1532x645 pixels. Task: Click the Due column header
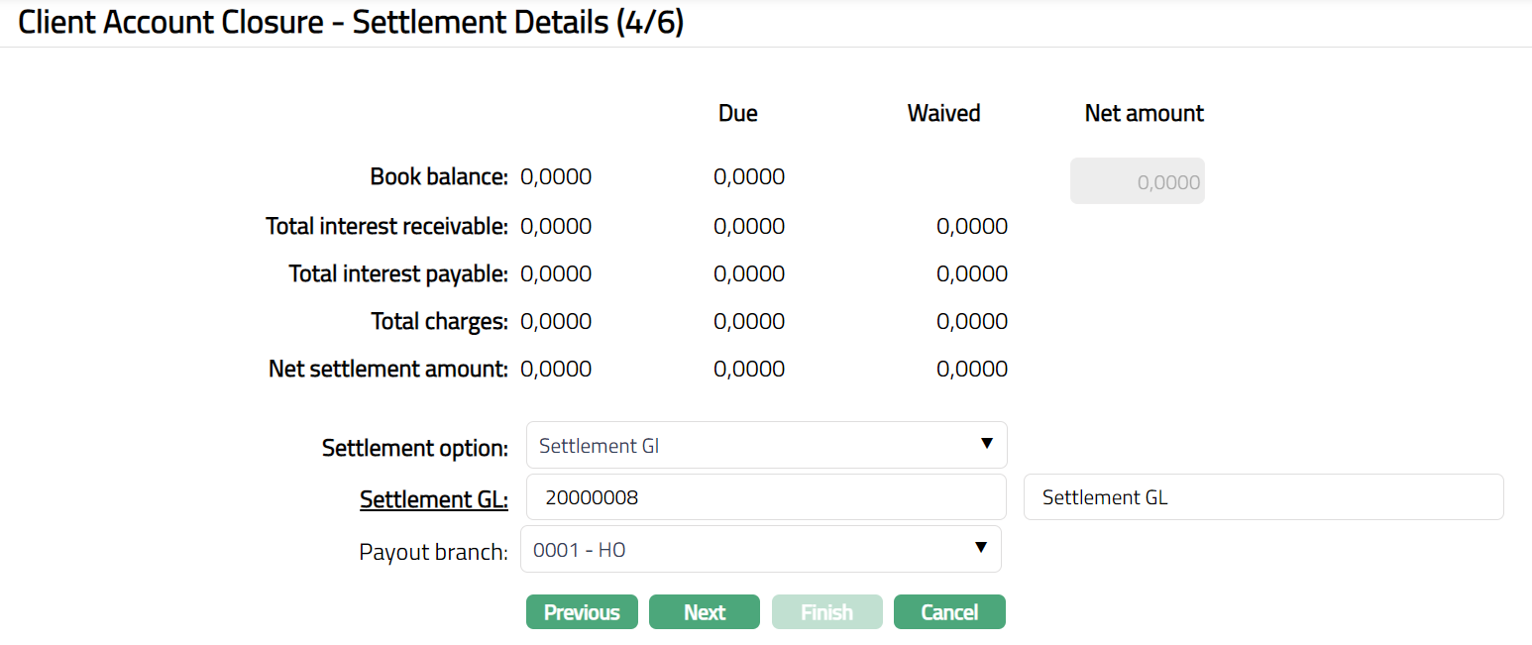[737, 114]
